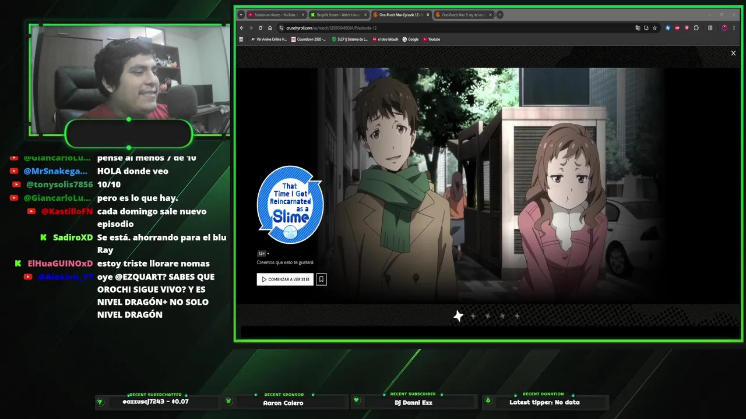Close the recommendation overlay with X
This screenshot has height=419, width=746.
tap(733, 53)
